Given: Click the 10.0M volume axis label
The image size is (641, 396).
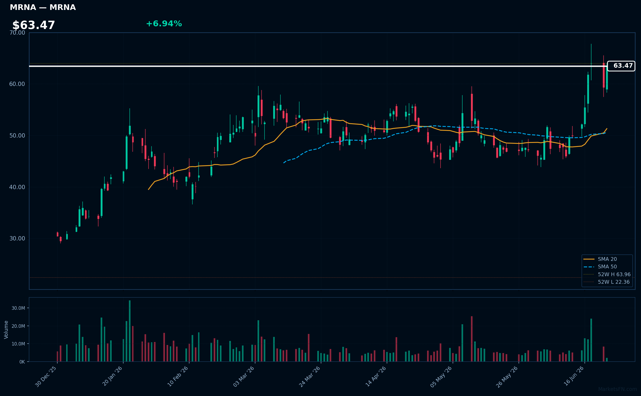Looking at the screenshot, I should coord(18,344).
